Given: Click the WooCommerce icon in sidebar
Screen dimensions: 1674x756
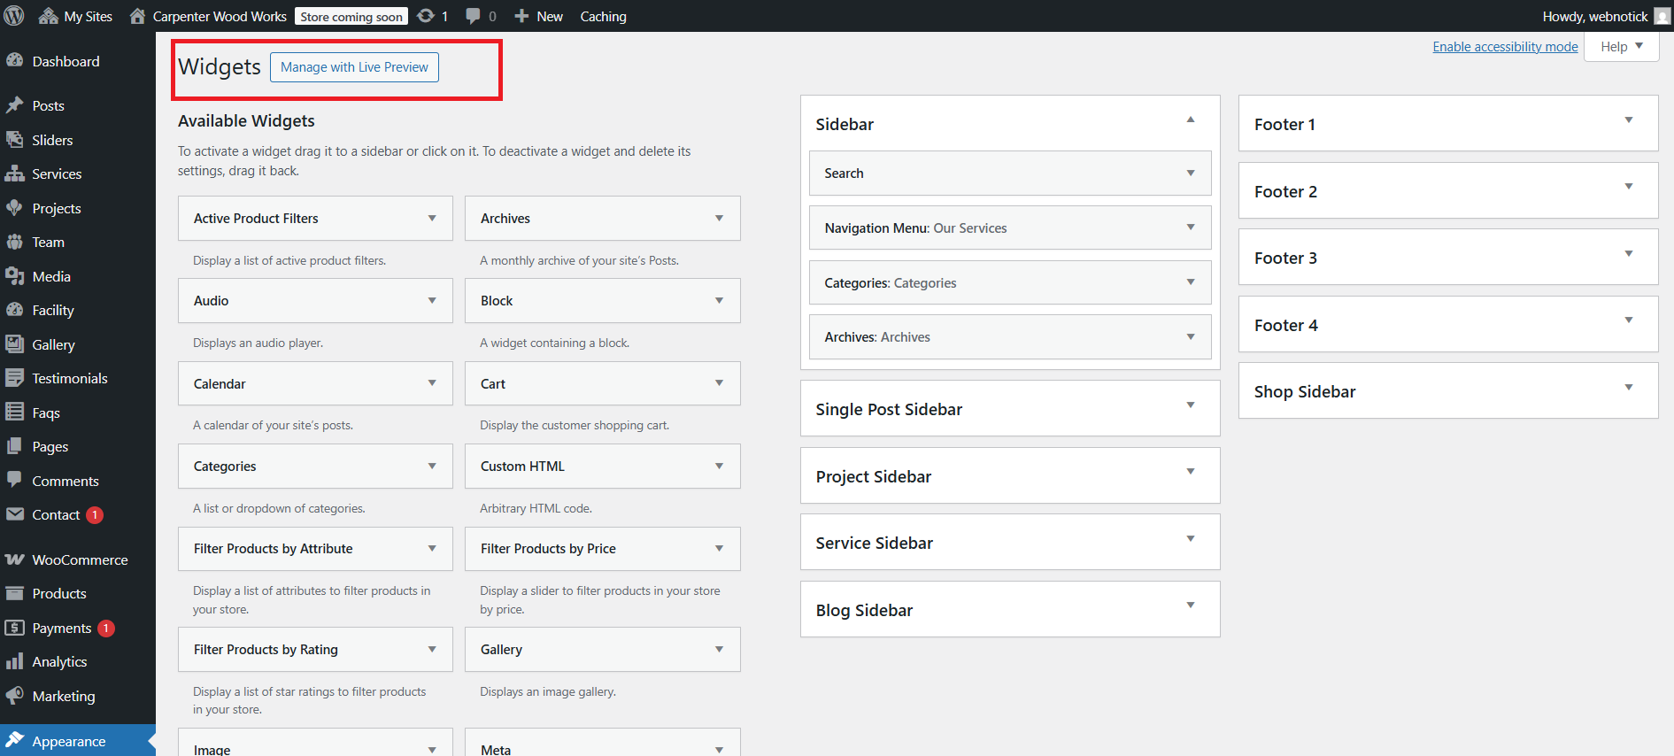Looking at the screenshot, I should (x=14, y=559).
